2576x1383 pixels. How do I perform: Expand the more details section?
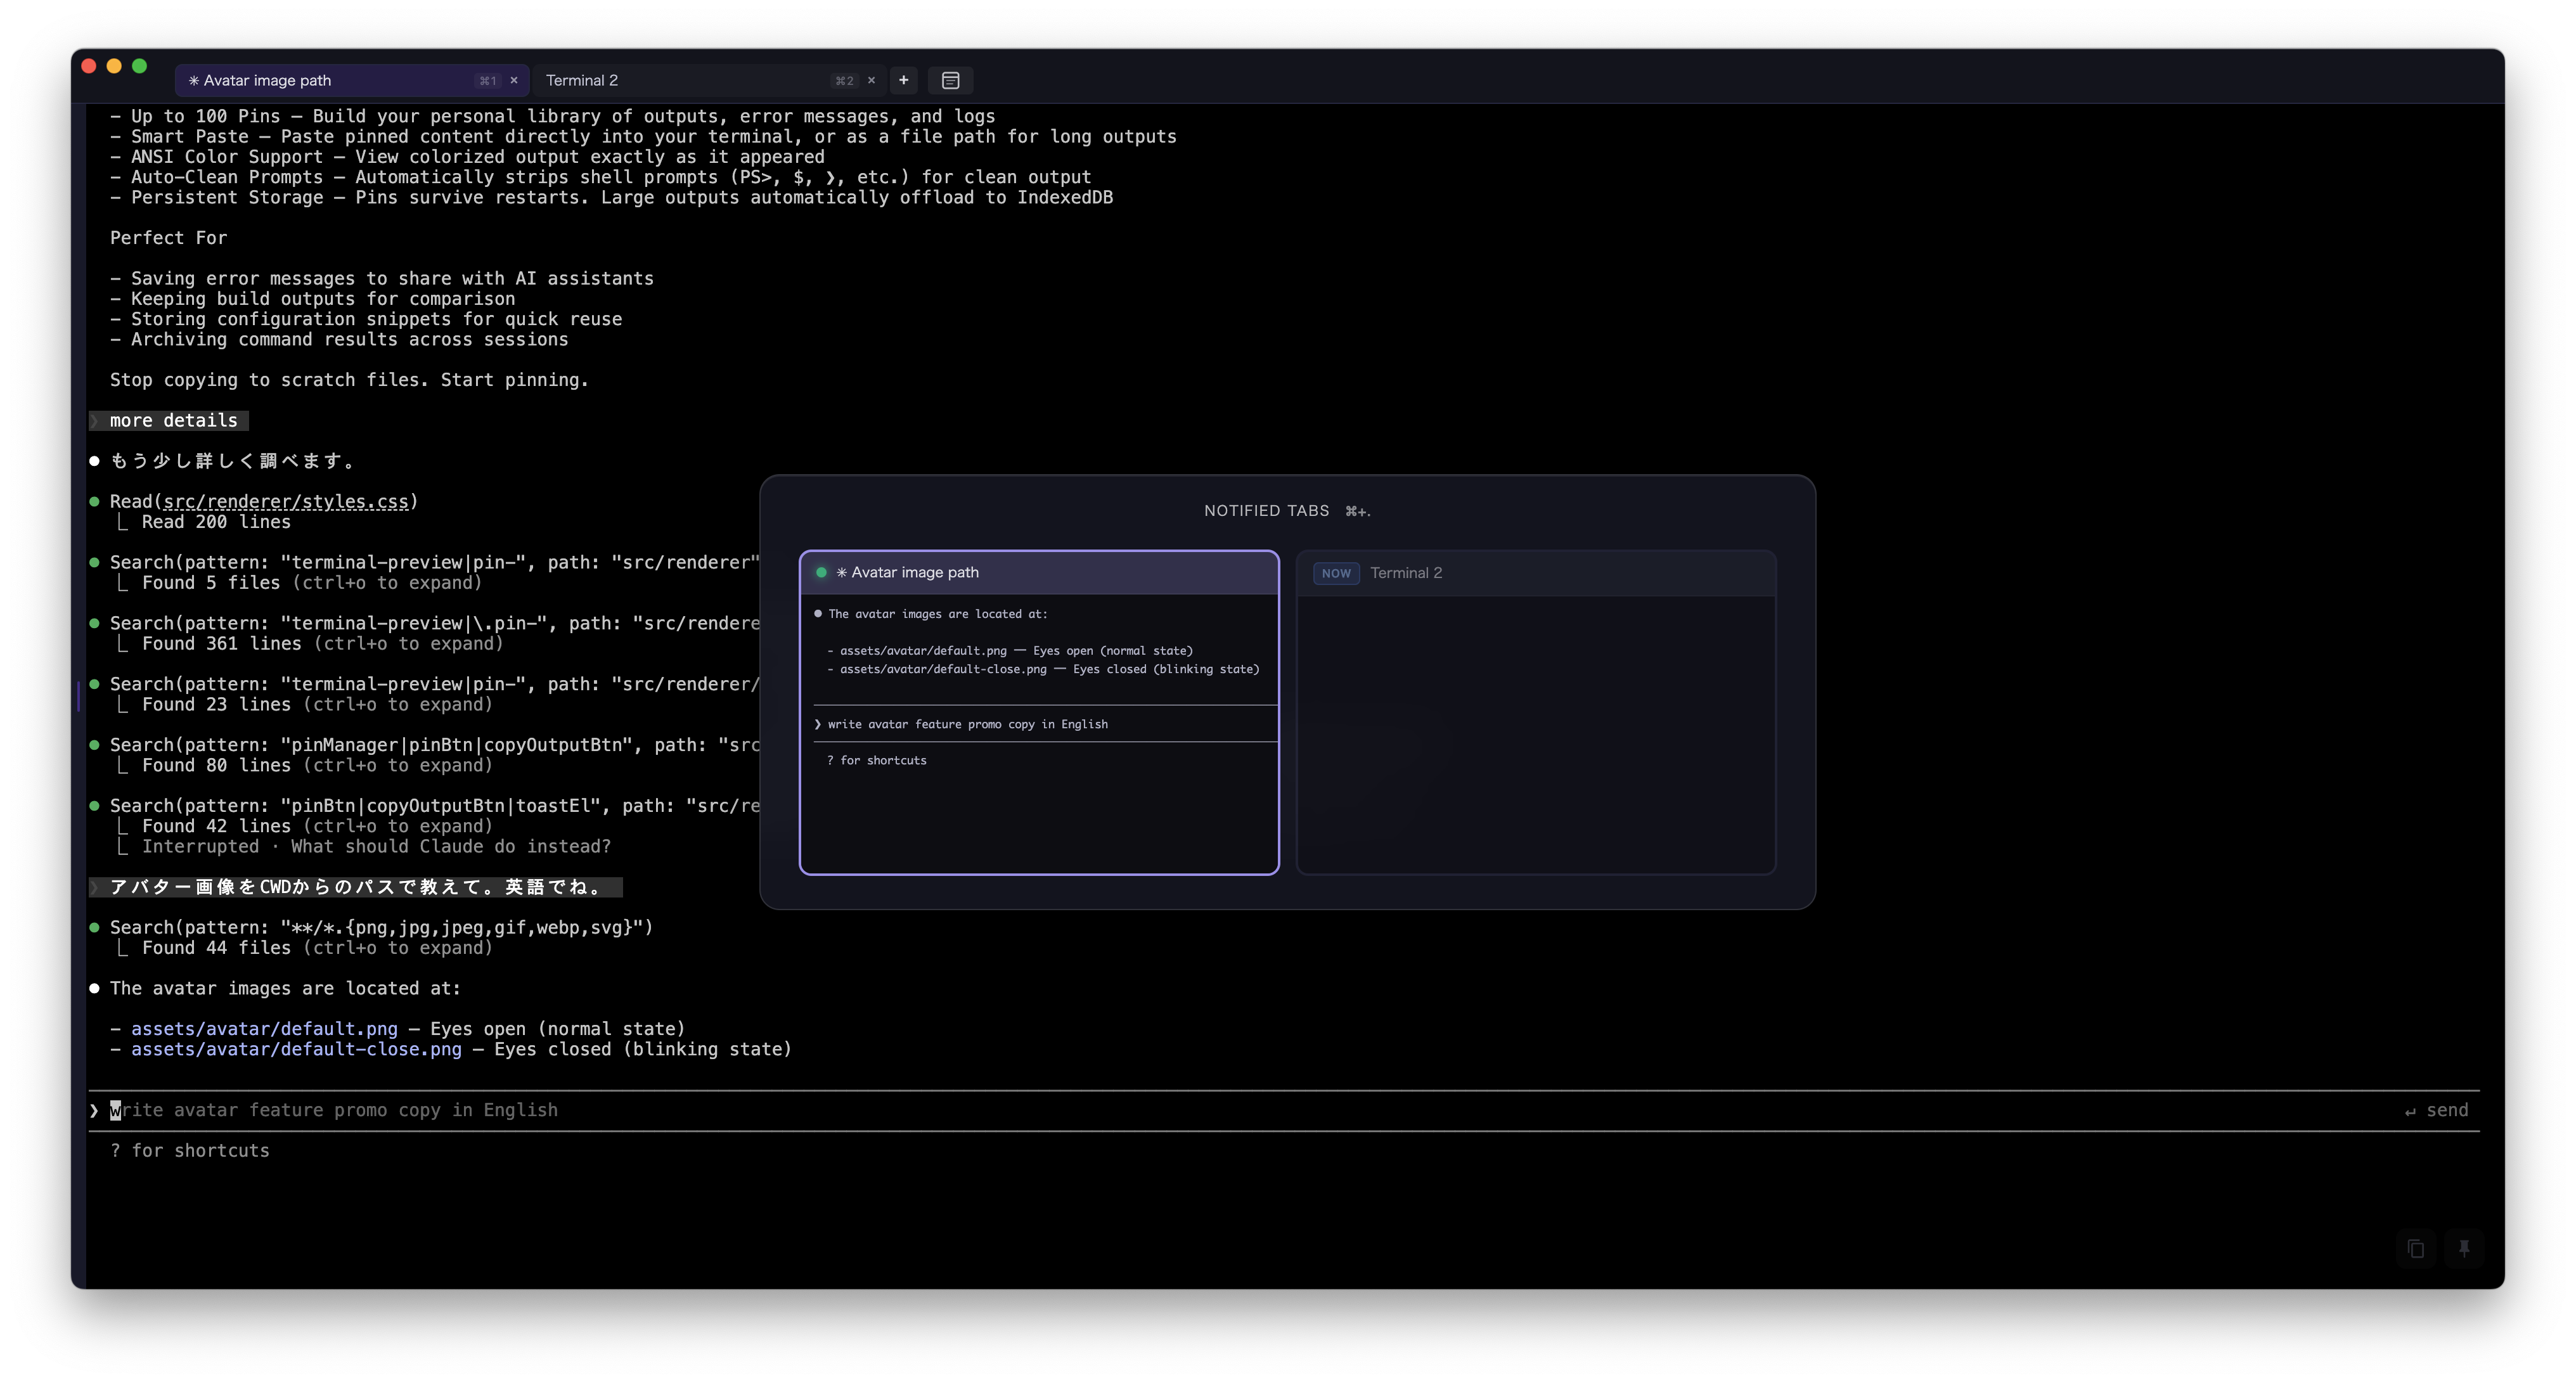(168, 420)
